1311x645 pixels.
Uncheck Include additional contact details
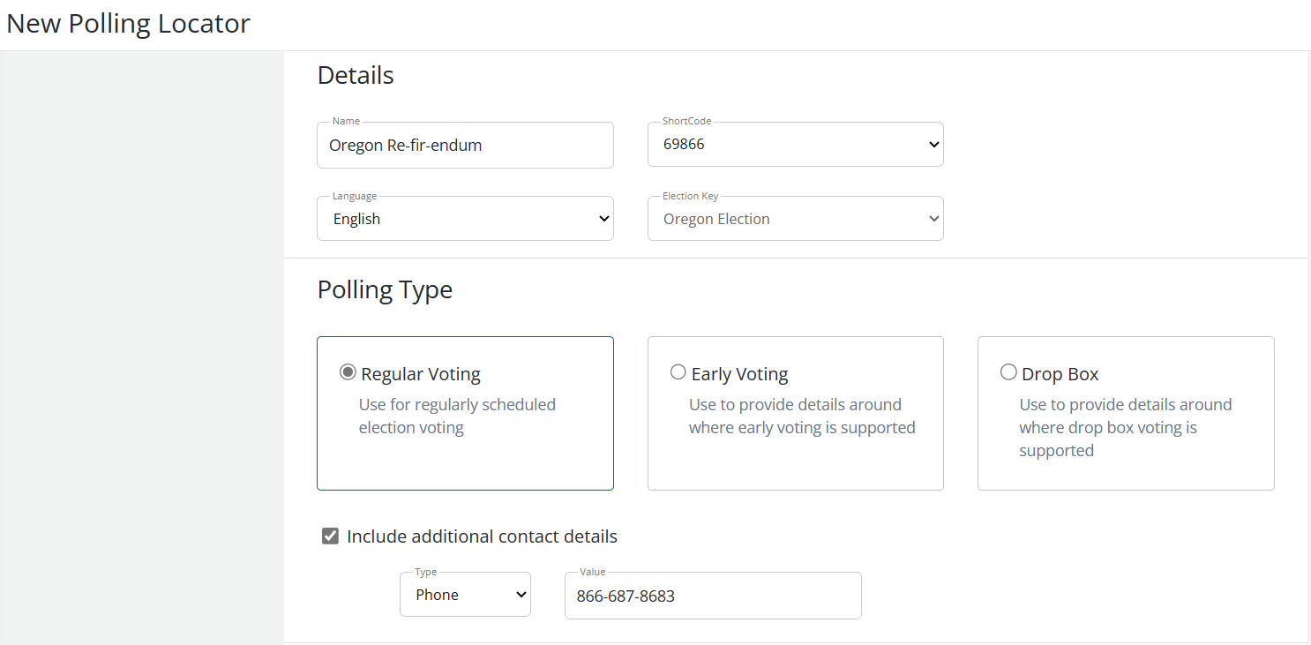click(x=329, y=535)
